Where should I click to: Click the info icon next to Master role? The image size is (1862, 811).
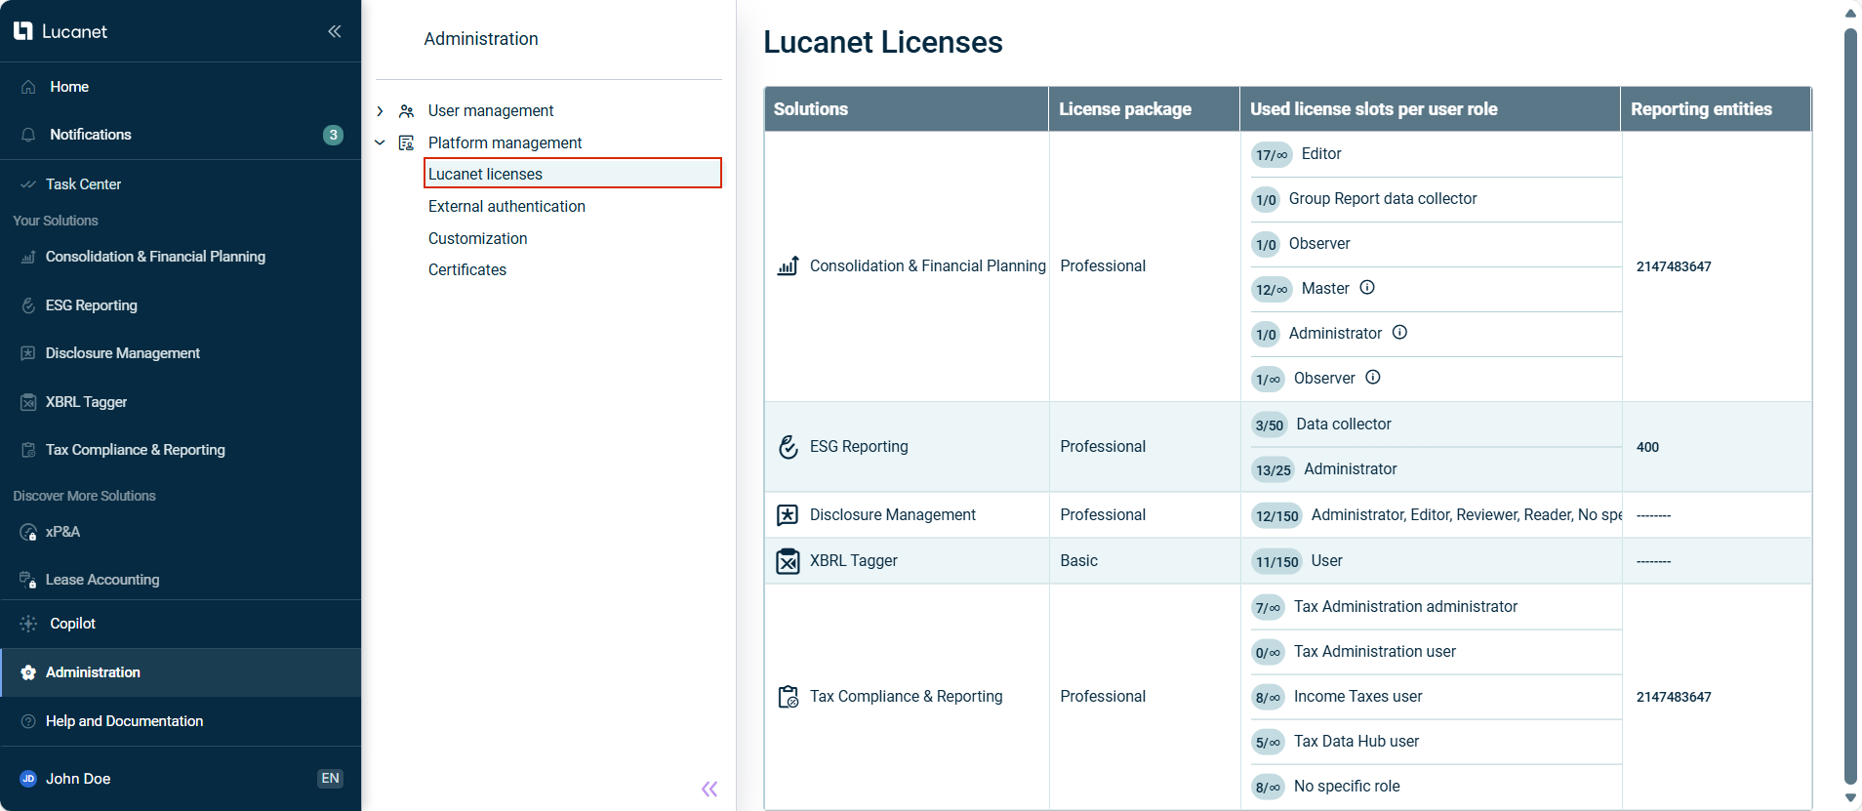pos(1367,288)
